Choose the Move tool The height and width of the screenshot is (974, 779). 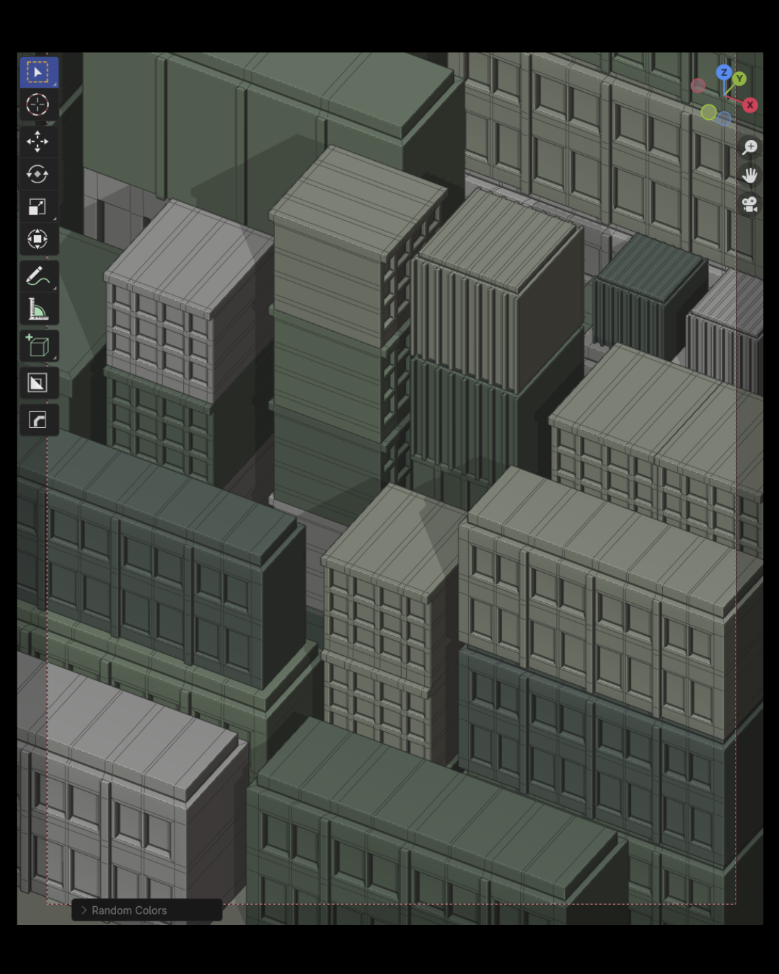pyautogui.click(x=38, y=141)
